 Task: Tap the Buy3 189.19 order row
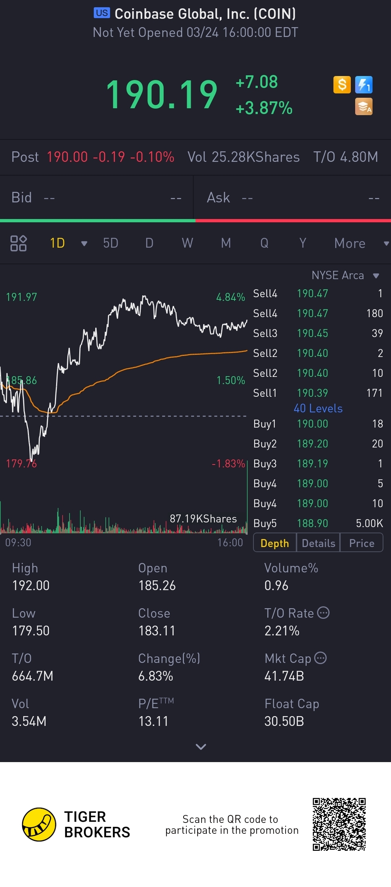(318, 463)
